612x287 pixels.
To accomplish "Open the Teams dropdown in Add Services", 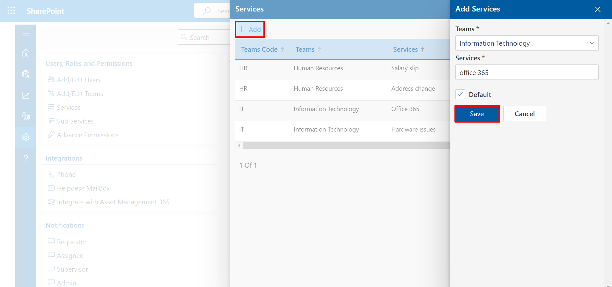I will 527,43.
